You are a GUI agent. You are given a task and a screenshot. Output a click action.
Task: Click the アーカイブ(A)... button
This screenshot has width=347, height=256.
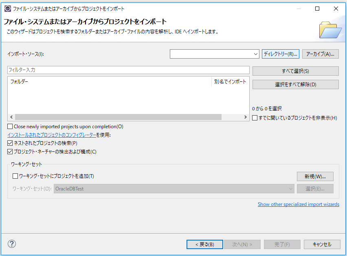320,54
